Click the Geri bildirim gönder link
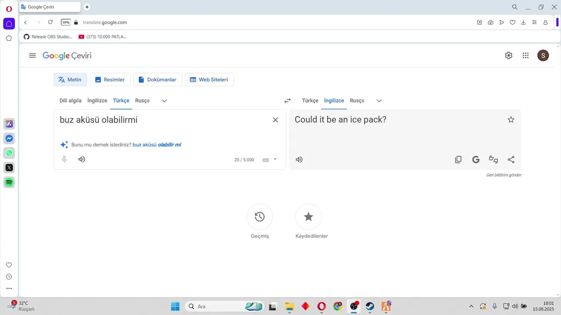 pos(504,175)
